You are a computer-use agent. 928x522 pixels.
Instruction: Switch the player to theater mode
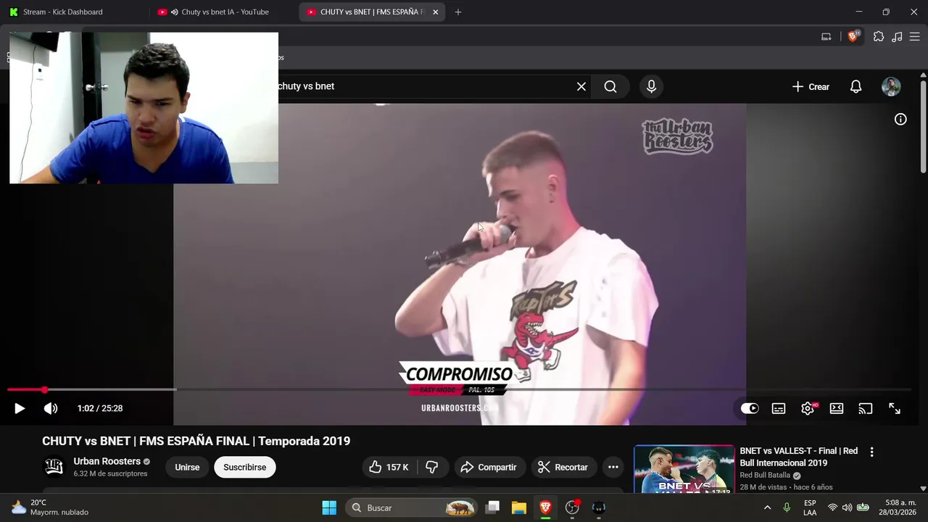click(x=837, y=409)
